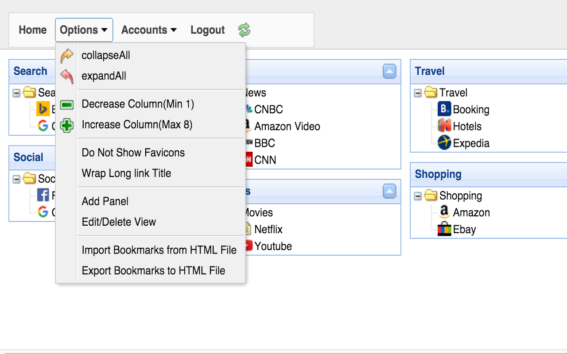
Task: Toggle Wrap Long link Title option
Action: [x=126, y=173]
